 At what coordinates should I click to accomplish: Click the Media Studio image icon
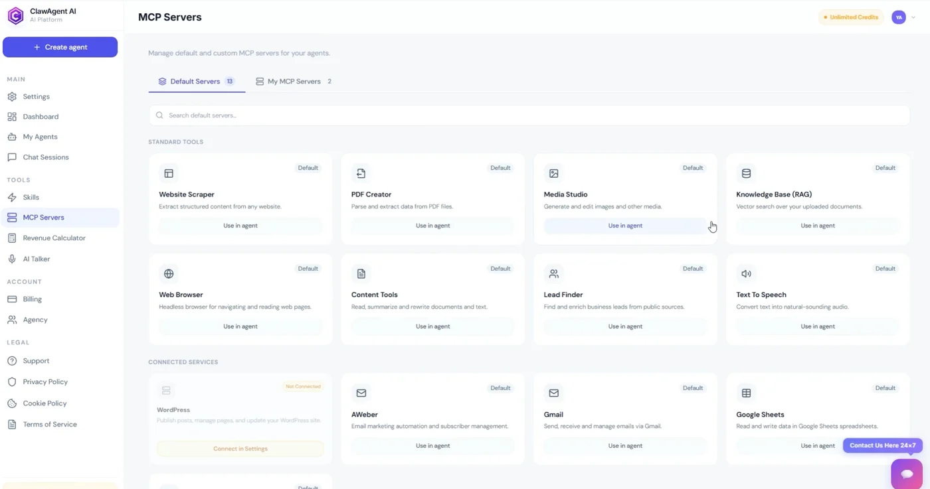tap(553, 173)
